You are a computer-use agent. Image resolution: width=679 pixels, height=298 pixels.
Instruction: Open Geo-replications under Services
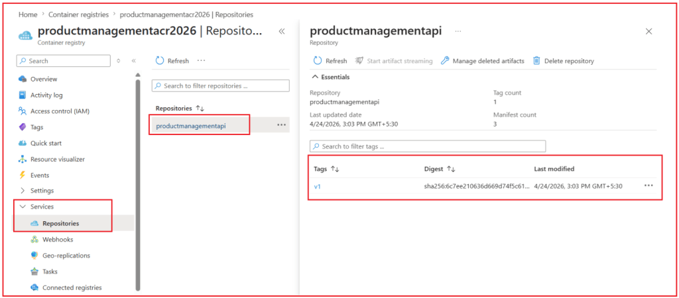pyautogui.click(x=66, y=256)
